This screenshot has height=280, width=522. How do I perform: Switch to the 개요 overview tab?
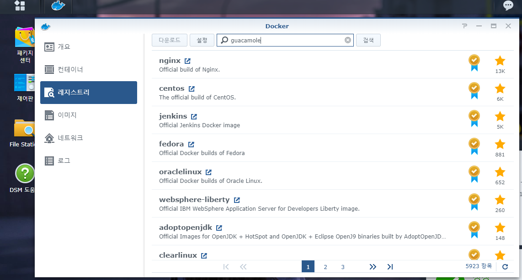89,47
